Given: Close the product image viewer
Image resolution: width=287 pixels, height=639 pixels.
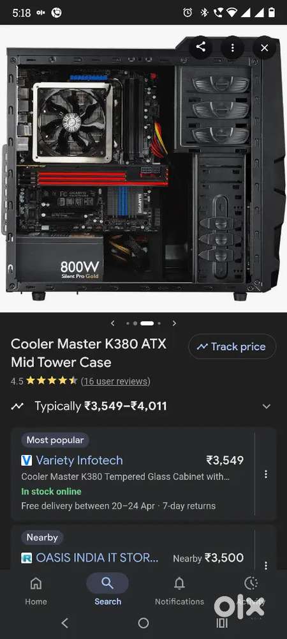Looking at the screenshot, I should click(265, 48).
